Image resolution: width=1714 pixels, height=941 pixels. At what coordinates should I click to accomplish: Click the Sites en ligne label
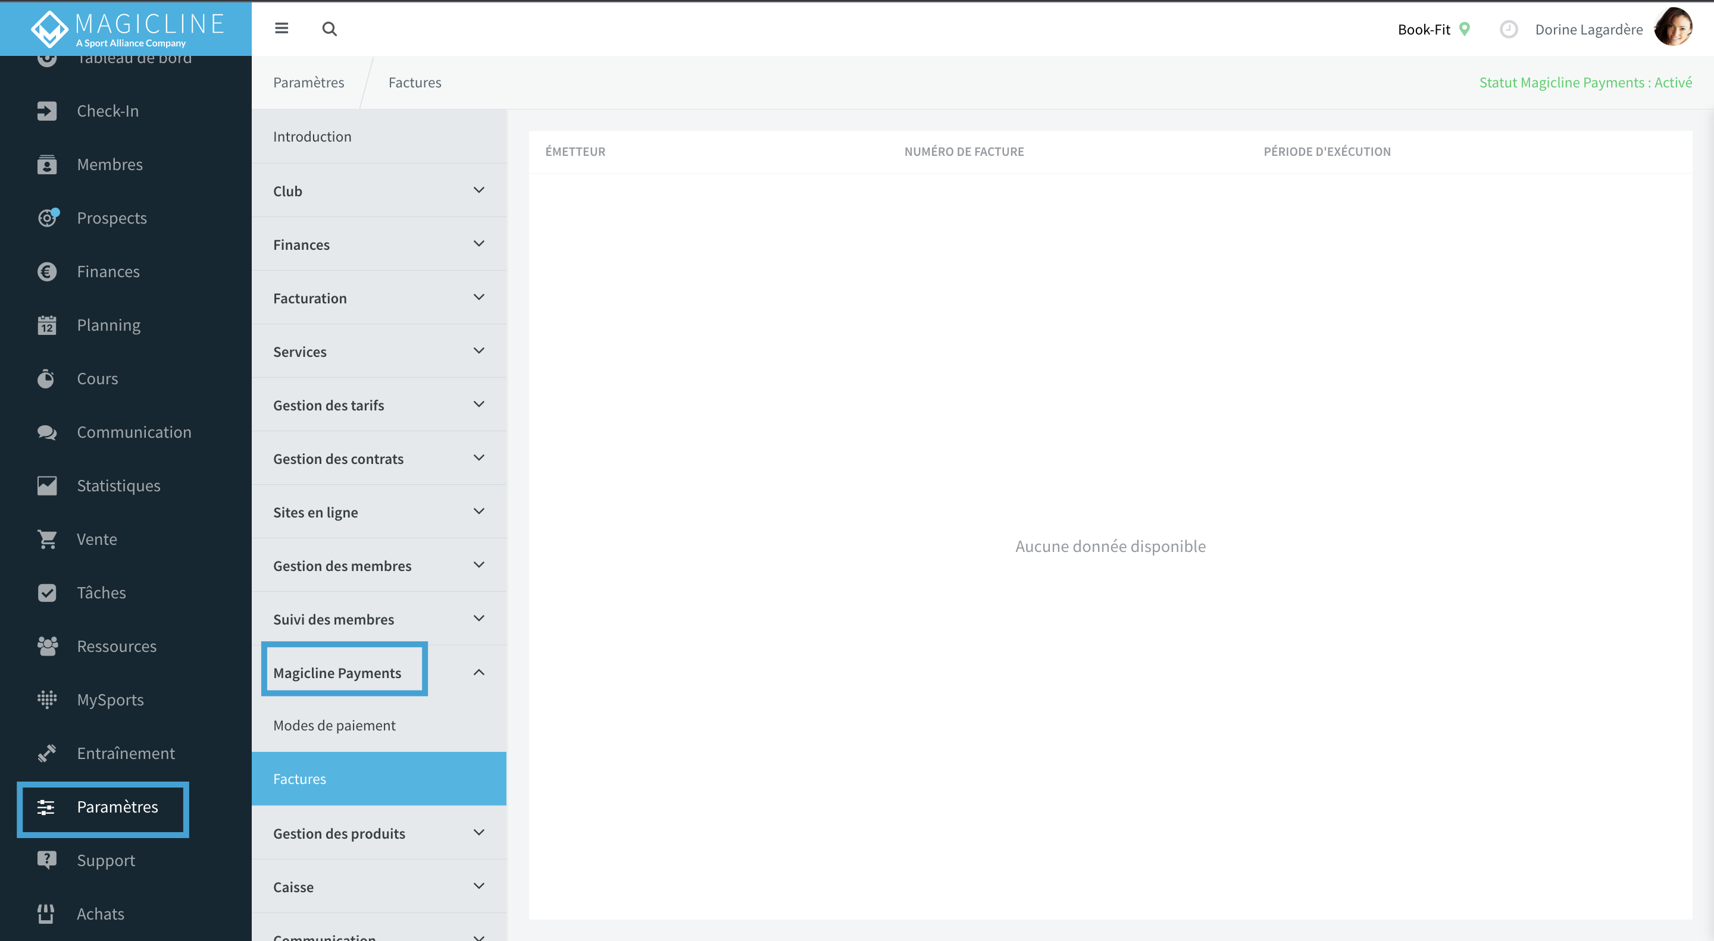[315, 513]
